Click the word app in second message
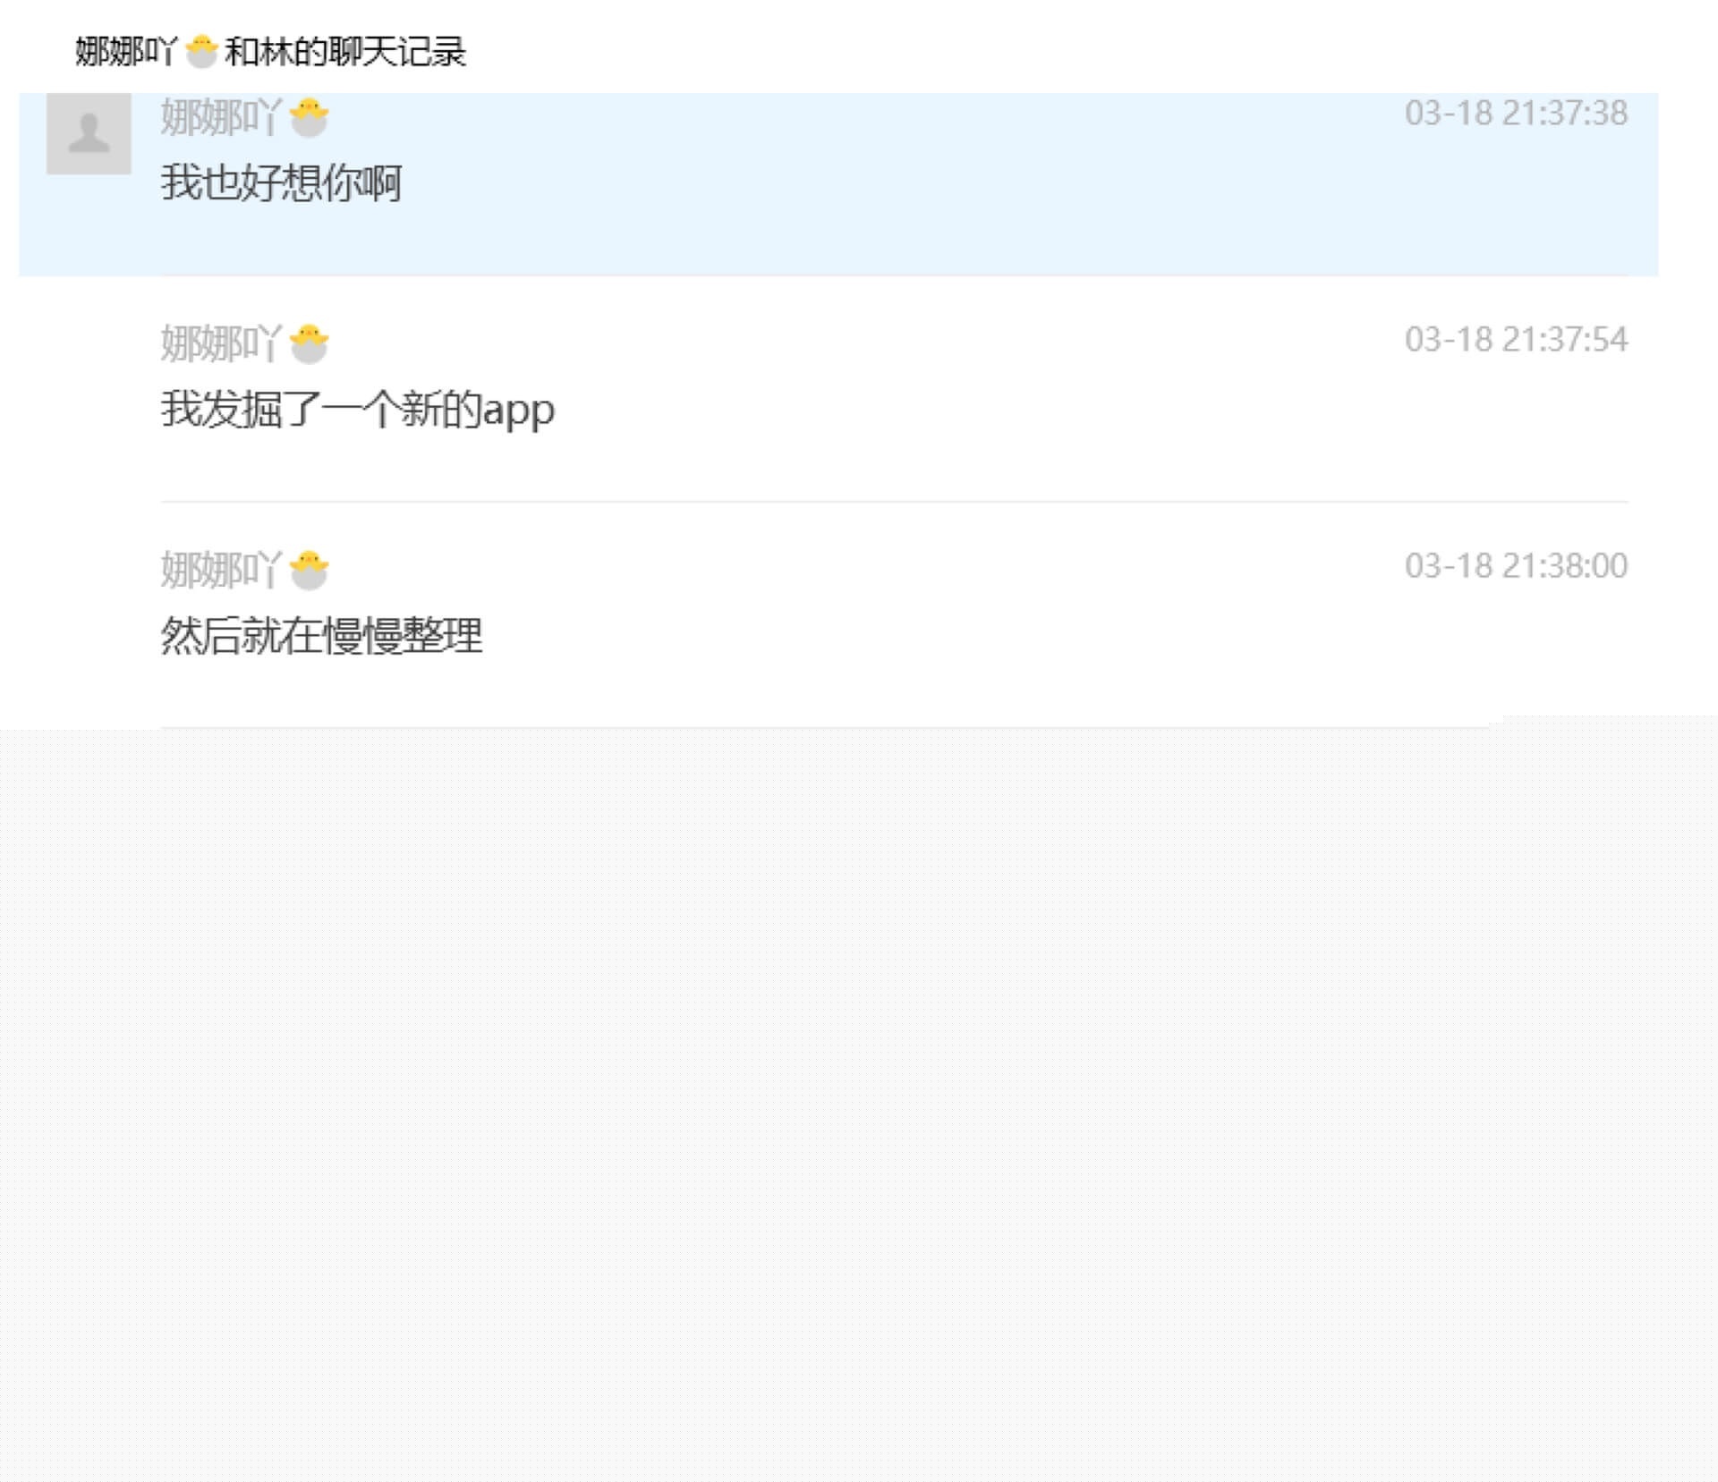 519,411
